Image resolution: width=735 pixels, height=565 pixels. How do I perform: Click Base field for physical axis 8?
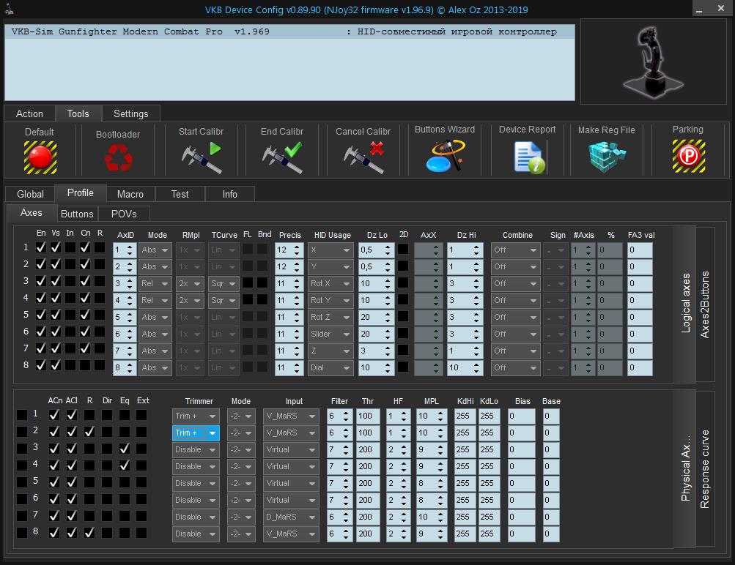click(551, 534)
